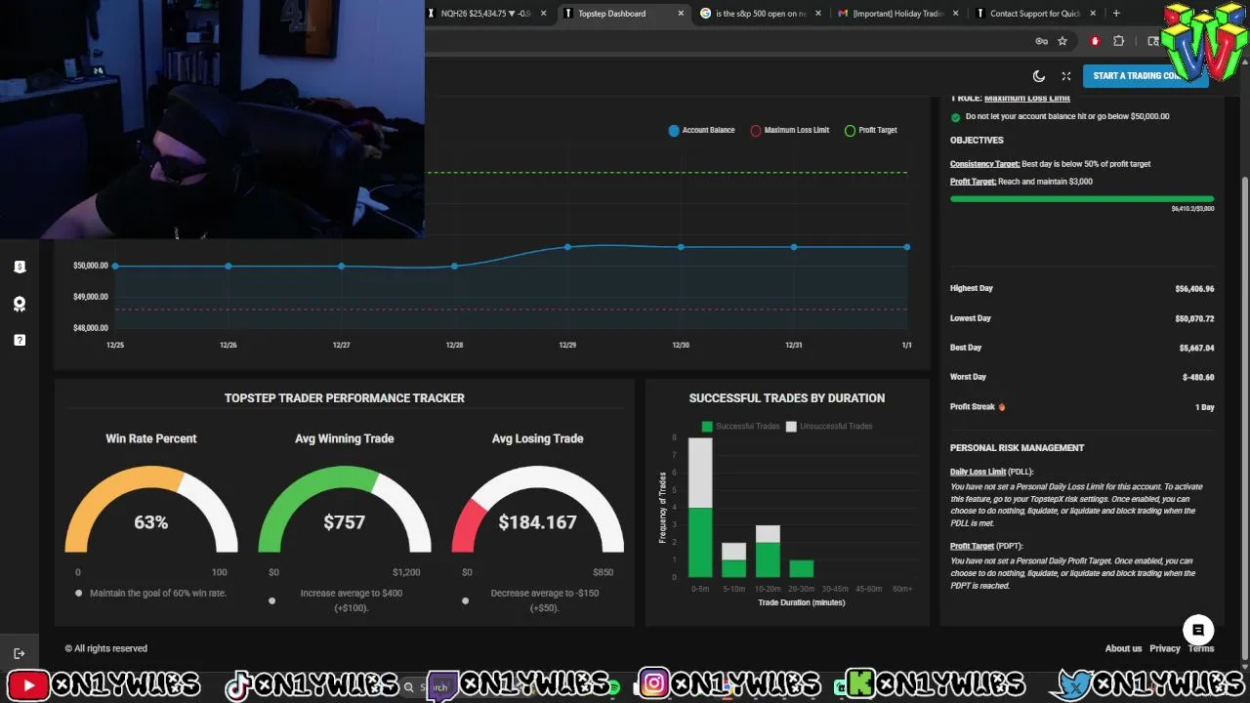The width and height of the screenshot is (1250, 703).
Task: Open the chat support bubble widget
Action: click(x=1198, y=630)
